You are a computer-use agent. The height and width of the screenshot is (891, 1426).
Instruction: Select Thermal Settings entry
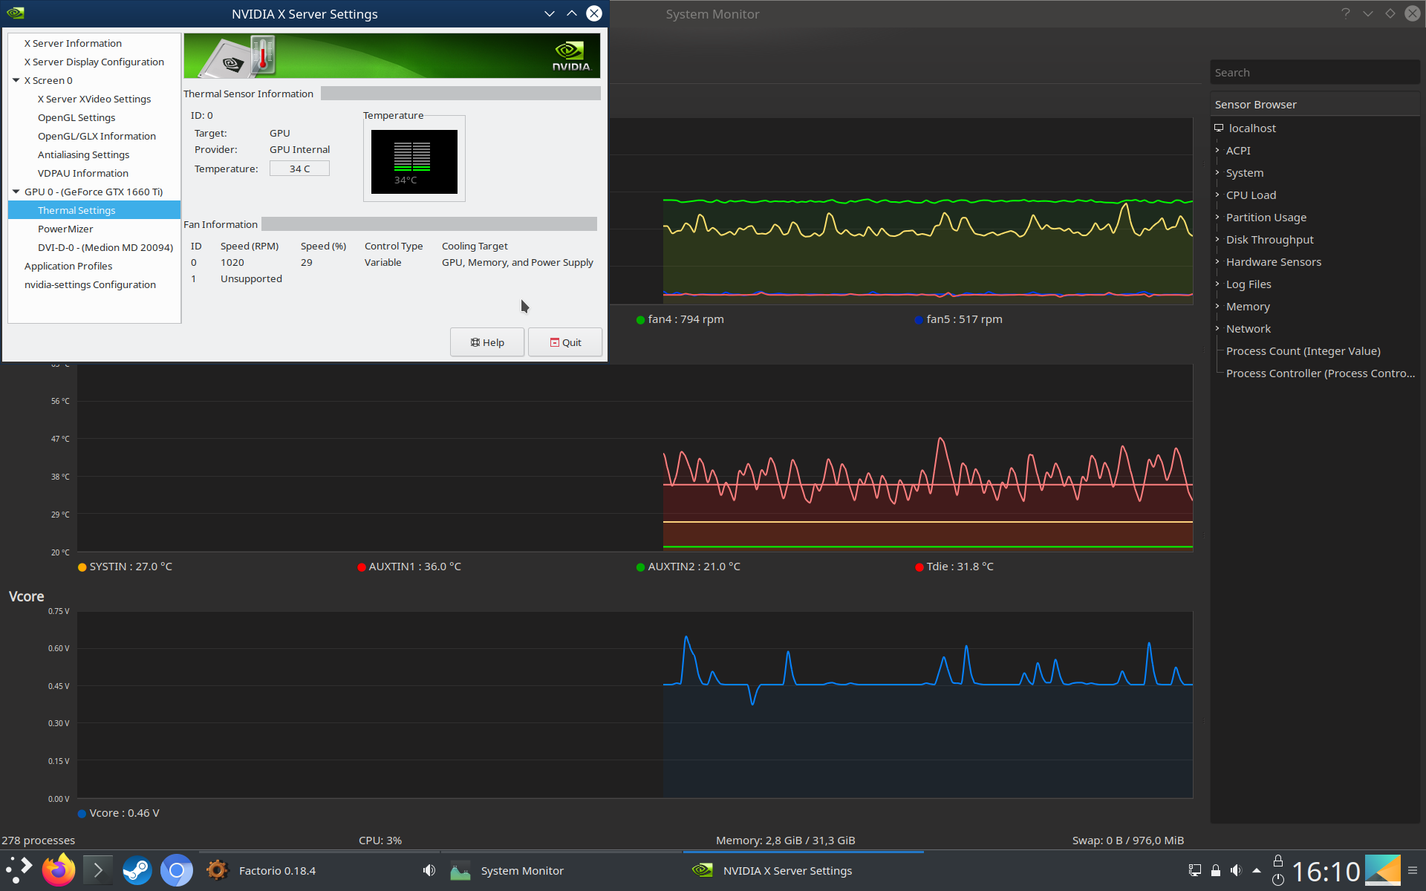point(94,210)
